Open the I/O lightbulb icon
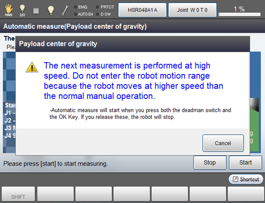The image size is (265, 203). 22,10
